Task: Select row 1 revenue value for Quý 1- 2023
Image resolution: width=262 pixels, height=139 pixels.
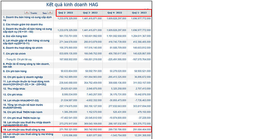Action: click(141, 19)
